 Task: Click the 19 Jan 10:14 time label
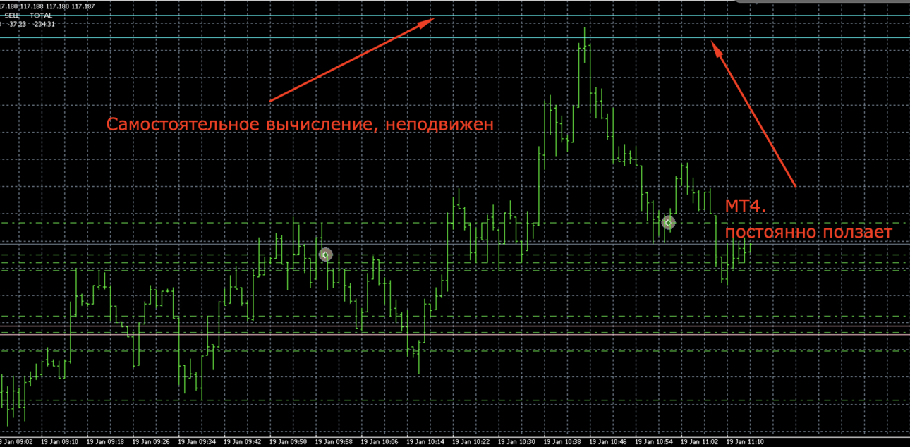click(426, 442)
